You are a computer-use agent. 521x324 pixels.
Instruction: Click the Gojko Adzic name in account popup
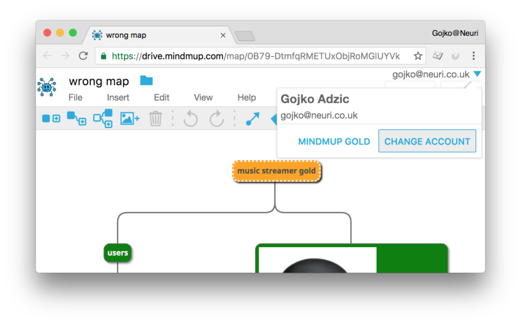click(315, 99)
